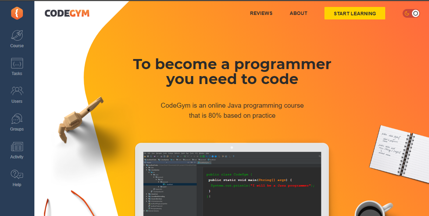This screenshot has height=216, width=429.
Task: Open the Tasks code-brackets icon
Action: tap(17, 63)
